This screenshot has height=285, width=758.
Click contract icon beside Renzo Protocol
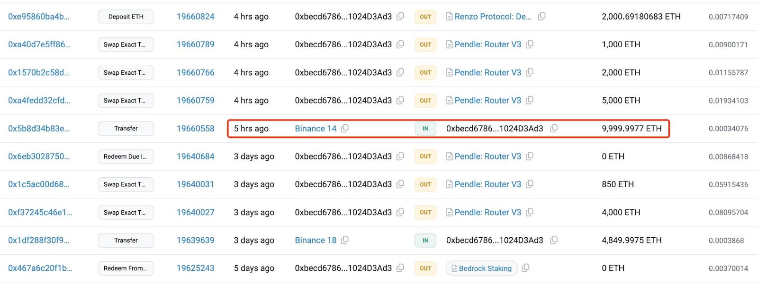(x=449, y=17)
